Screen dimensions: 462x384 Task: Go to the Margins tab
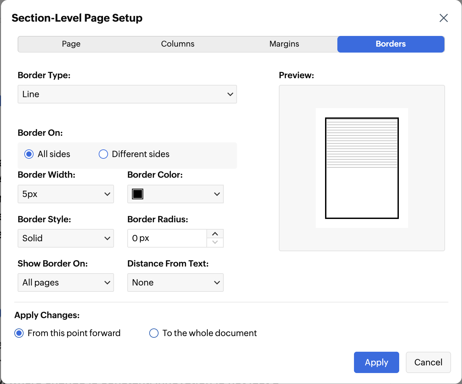click(x=284, y=44)
